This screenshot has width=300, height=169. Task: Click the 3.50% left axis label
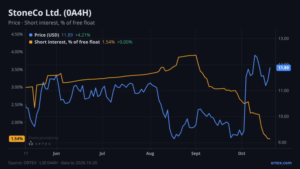(x=17, y=70)
